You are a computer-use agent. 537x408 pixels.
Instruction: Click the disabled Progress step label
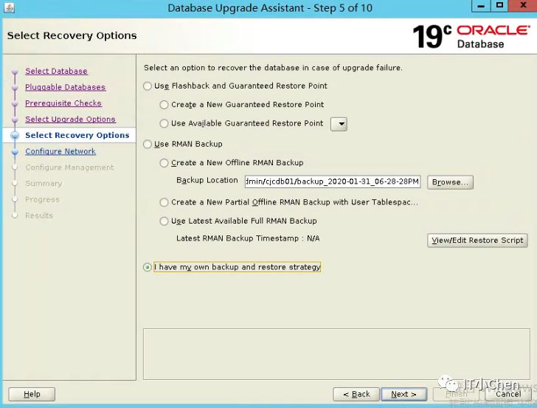click(43, 199)
